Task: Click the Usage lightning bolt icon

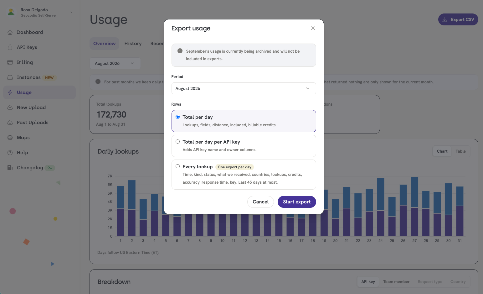Action: [10, 92]
